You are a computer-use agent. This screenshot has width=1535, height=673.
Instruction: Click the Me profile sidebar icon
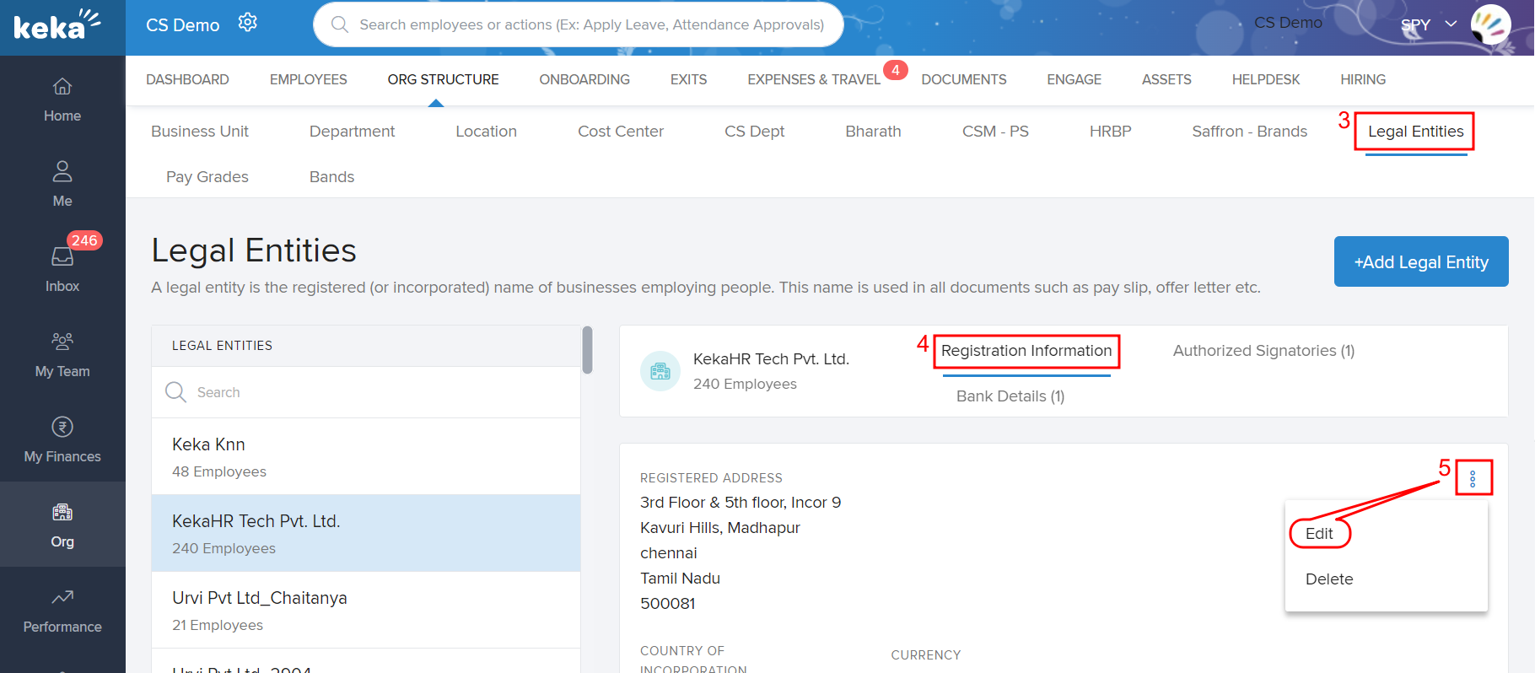point(62,172)
